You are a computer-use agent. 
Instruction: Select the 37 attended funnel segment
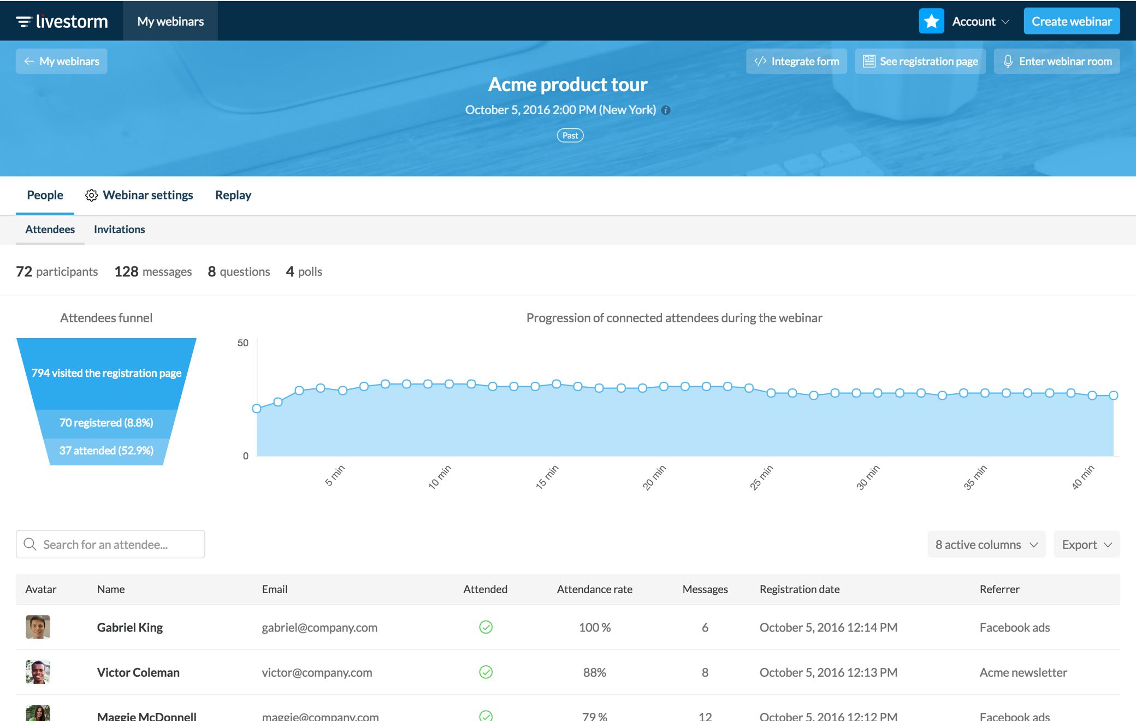click(106, 450)
